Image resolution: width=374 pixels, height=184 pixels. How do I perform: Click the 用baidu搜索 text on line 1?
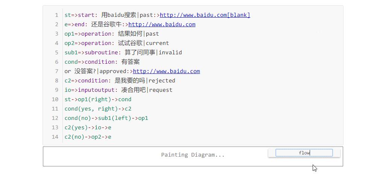[119, 15]
